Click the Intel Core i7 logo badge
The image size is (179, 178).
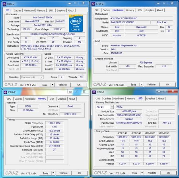pyautogui.click(x=76, y=23)
